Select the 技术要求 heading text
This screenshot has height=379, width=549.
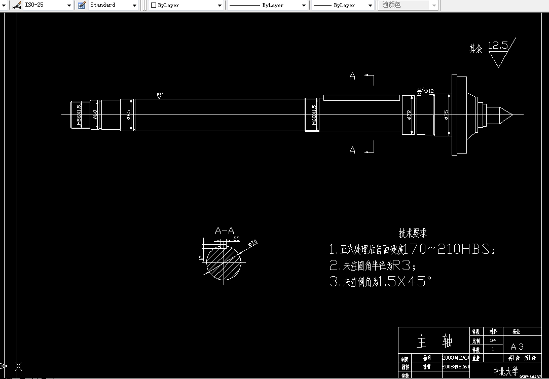coord(413,233)
